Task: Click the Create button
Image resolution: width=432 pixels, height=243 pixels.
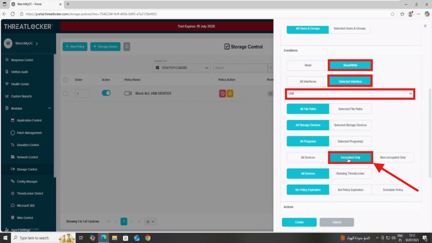Action: point(299,222)
